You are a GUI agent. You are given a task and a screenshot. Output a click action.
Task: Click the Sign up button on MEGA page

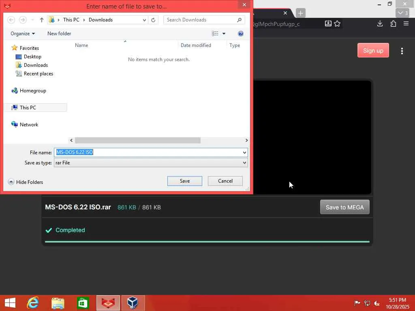(x=373, y=51)
